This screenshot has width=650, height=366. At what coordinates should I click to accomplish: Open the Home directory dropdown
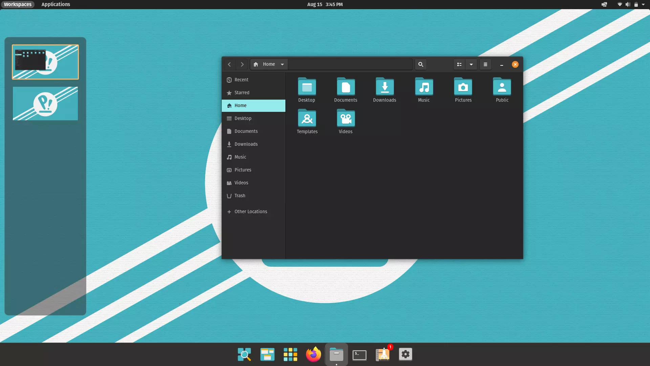coord(282,64)
